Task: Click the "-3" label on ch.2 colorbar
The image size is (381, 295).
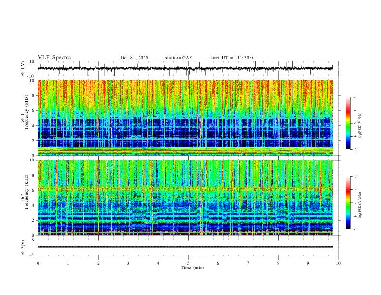Action: [x=355, y=177]
